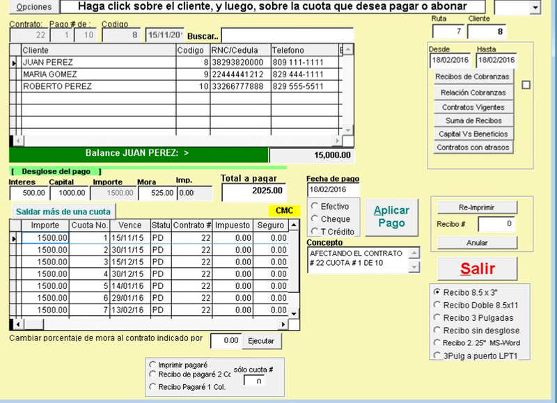Click the Anular button
This screenshot has width=557, height=403.
pos(477,243)
